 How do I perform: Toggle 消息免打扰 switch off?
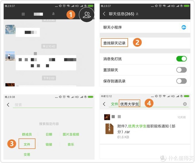[181, 59]
